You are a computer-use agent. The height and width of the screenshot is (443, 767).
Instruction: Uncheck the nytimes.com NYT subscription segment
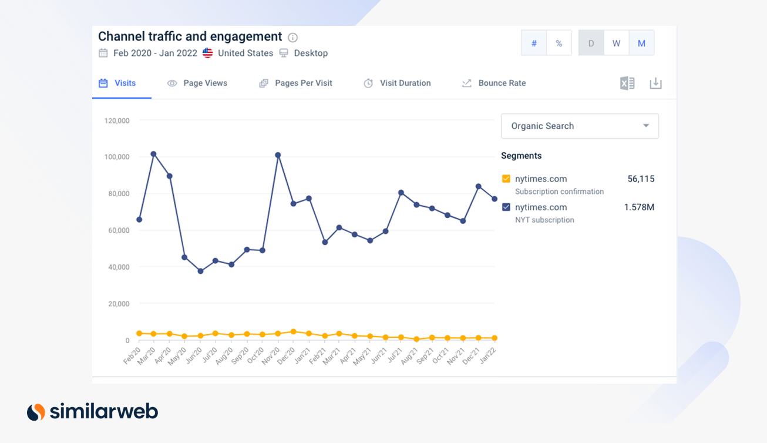506,207
